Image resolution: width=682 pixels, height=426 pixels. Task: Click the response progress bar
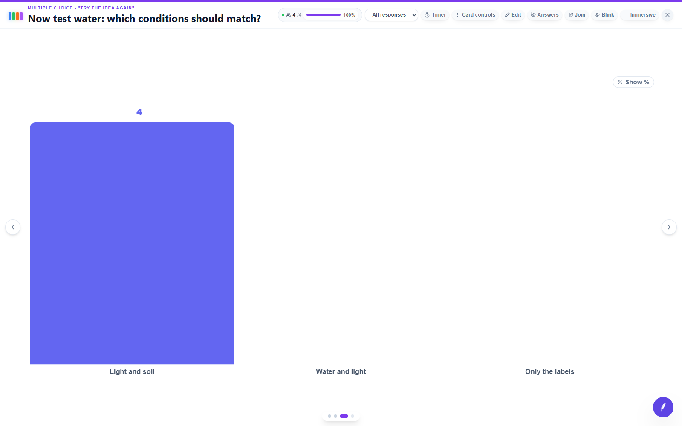click(x=324, y=15)
